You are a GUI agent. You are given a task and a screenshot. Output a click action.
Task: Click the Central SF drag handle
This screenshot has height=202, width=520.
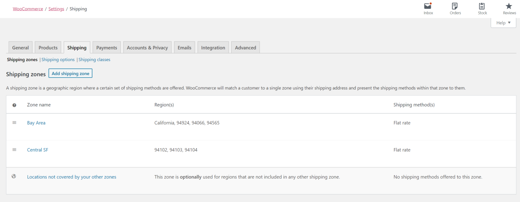pyautogui.click(x=14, y=150)
